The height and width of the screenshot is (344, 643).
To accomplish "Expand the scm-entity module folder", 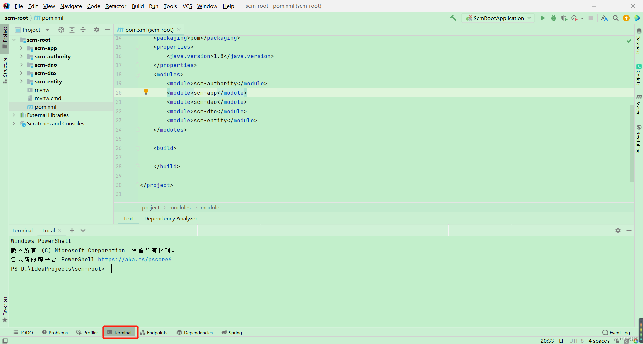I will coord(21,81).
